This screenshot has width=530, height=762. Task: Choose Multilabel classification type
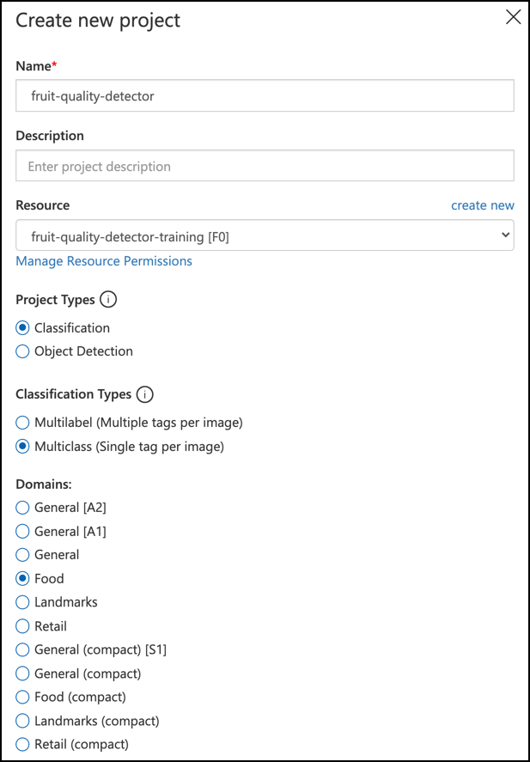(x=23, y=423)
